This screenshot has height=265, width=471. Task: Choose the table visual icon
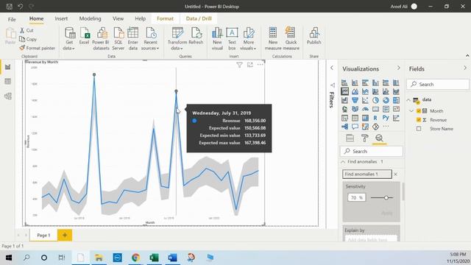355,118
